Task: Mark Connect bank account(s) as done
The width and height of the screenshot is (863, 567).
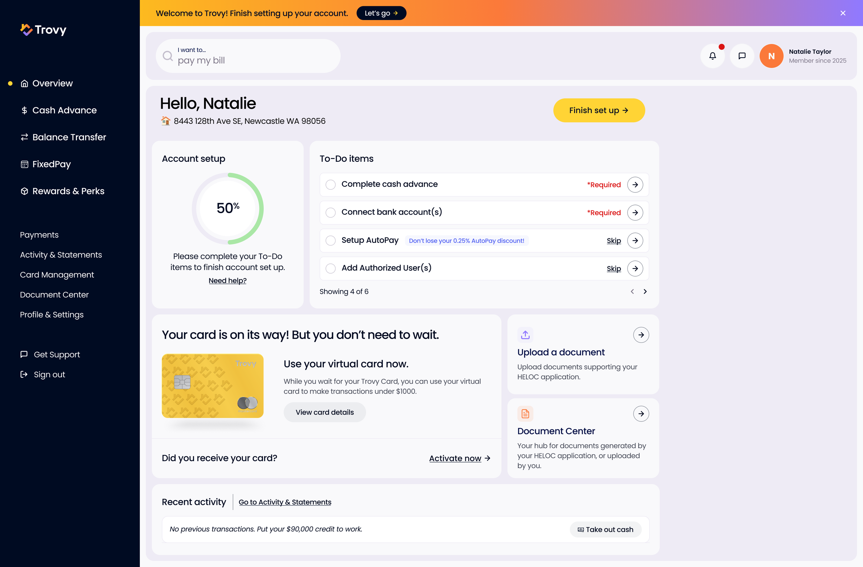Action: click(x=330, y=212)
